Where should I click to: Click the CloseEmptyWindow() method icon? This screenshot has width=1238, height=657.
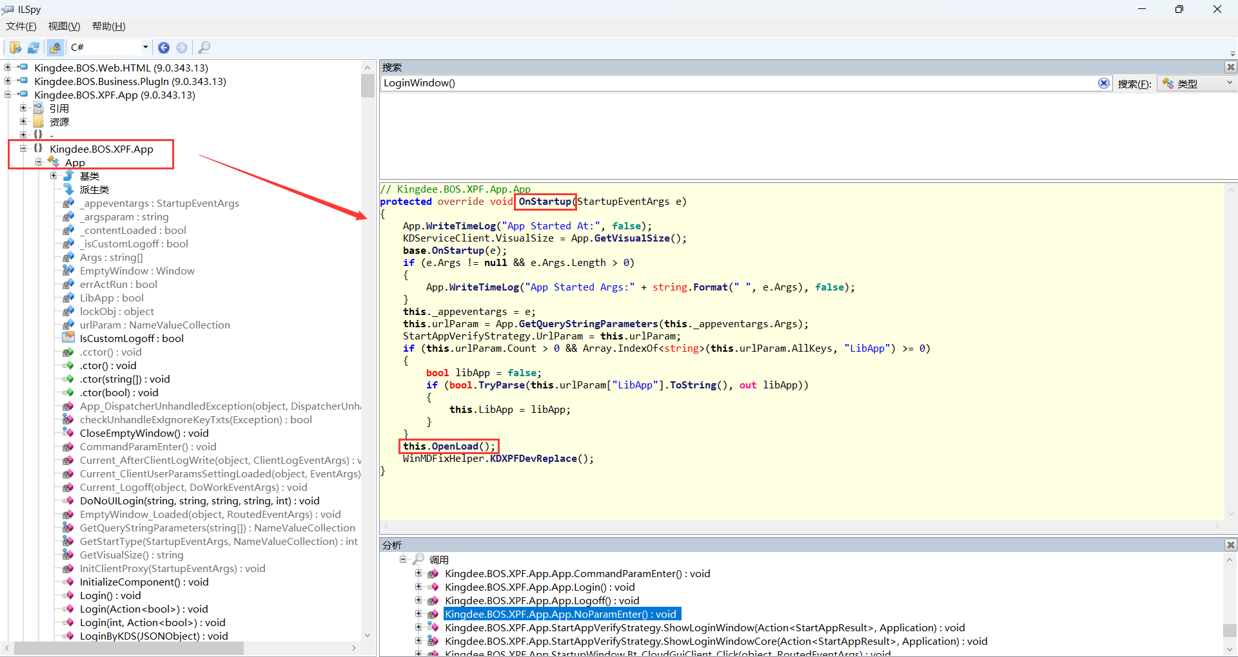coord(68,433)
